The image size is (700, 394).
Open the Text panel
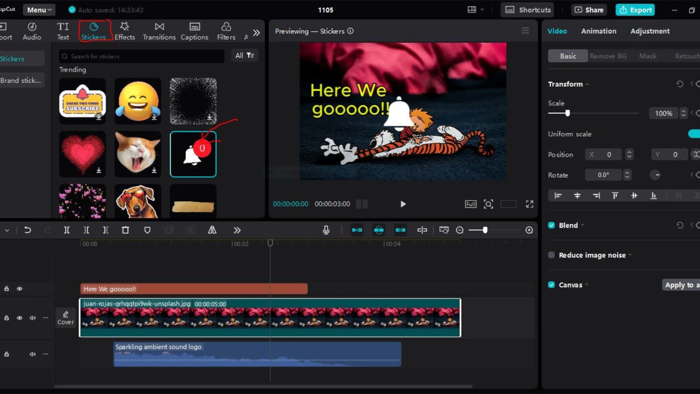click(63, 31)
